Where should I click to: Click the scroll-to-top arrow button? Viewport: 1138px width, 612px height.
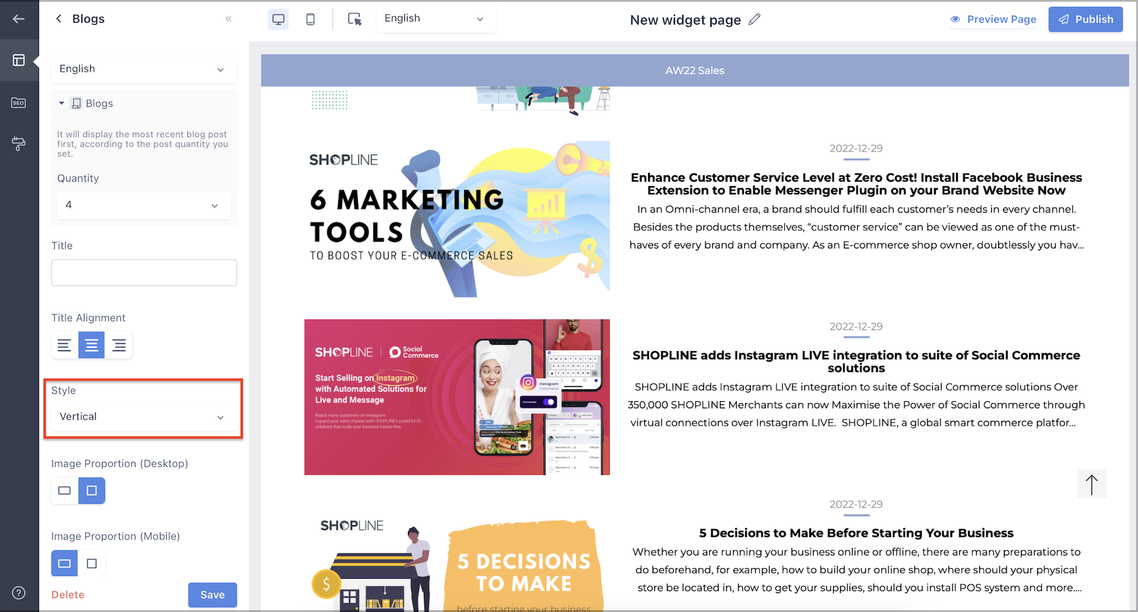point(1091,484)
